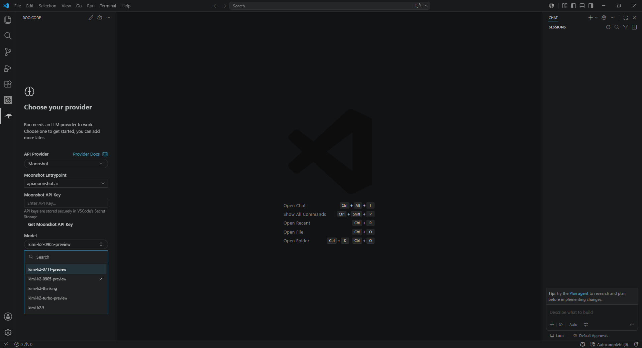Click the Copilot status icon in status bar

click(582, 344)
